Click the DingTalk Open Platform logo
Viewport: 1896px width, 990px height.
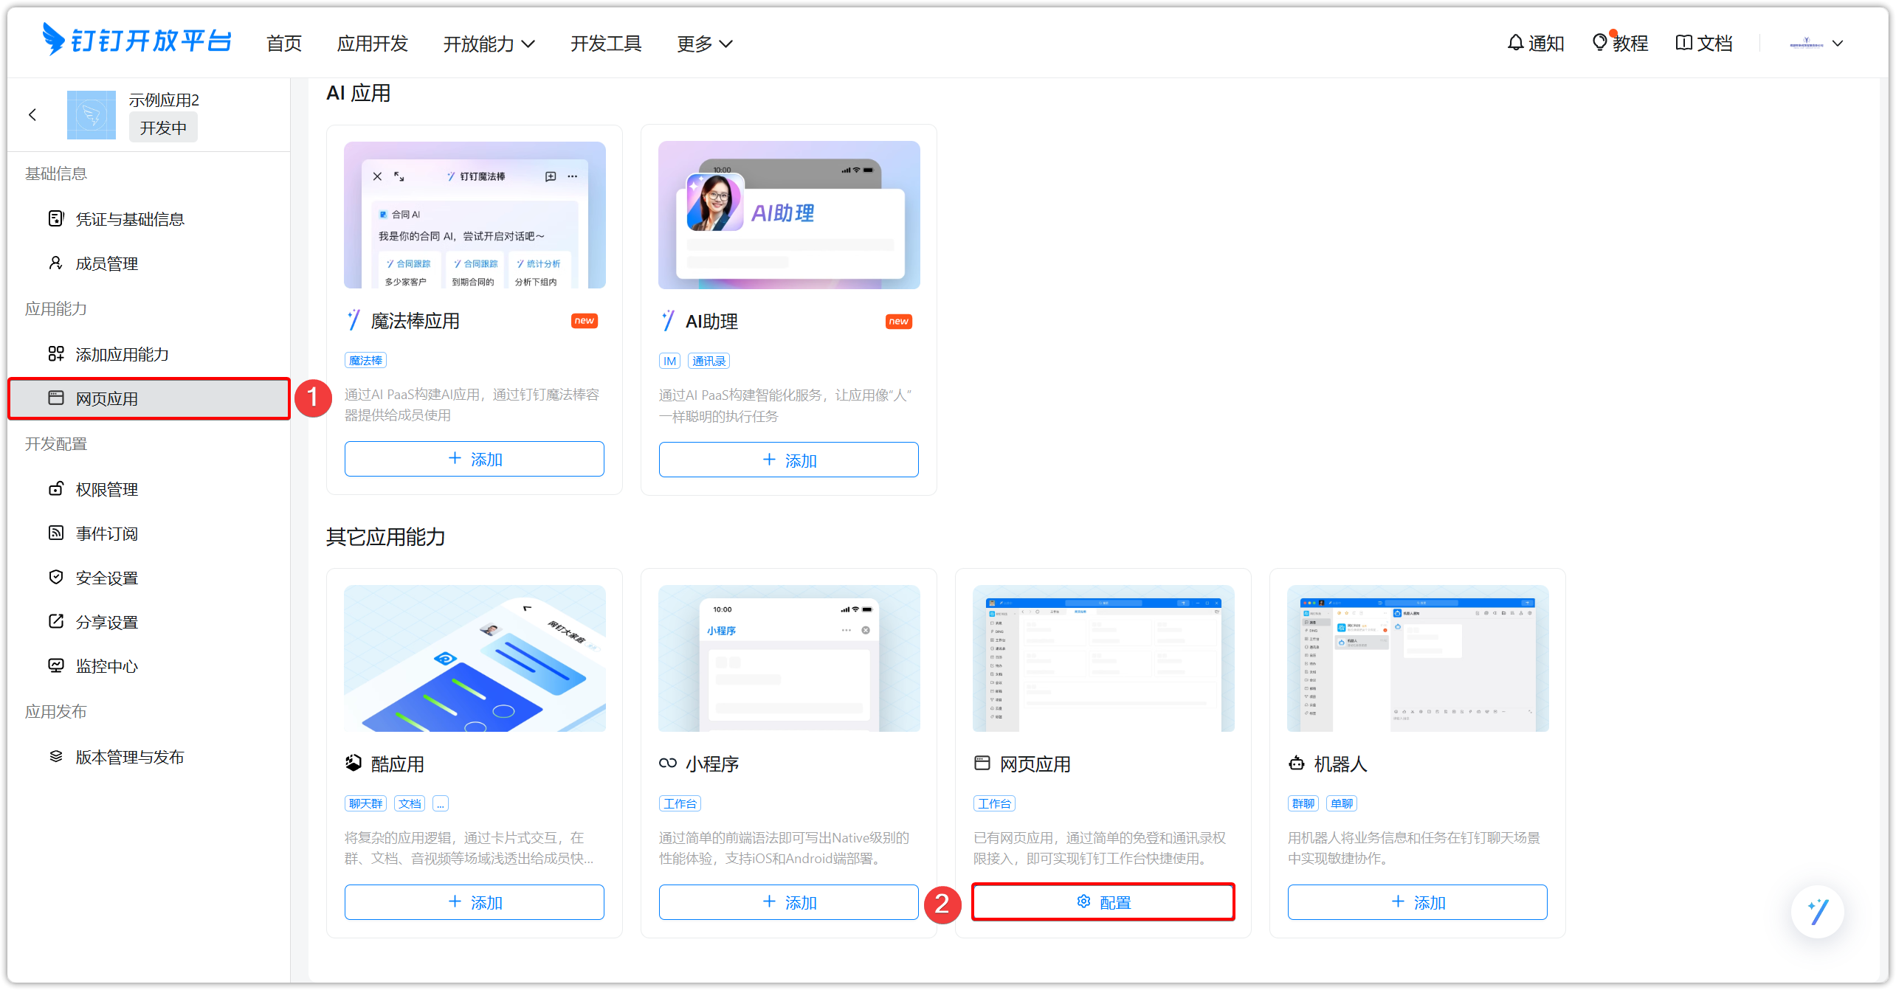click(137, 41)
